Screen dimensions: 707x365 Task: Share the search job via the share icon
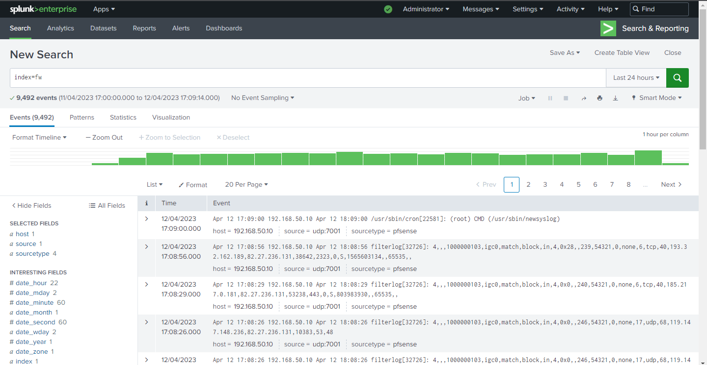[584, 98]
